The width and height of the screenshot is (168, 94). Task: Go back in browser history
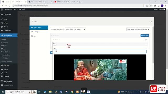coord(2,6)
